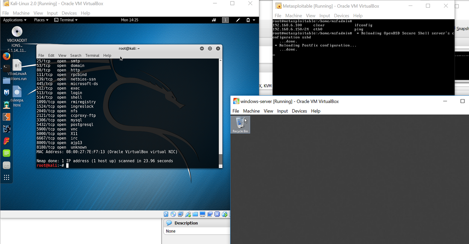The width and height of the screenshot is (469, 244).
Task: Open the Files folder icon in Kali dock
Action: (x=6, y=80)
